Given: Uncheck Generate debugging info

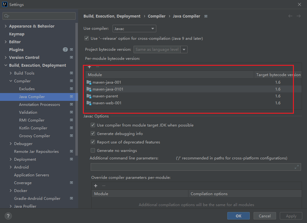Looking at the screenshot, I should click(93, 133).
